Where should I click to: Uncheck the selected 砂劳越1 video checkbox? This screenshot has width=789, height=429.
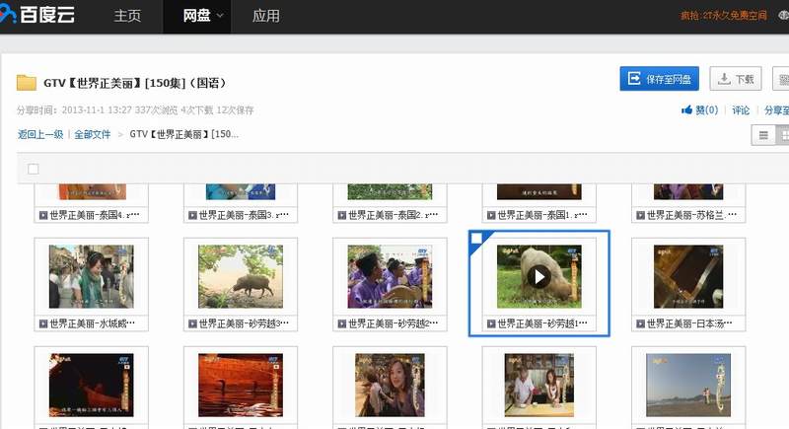[477, 238]
